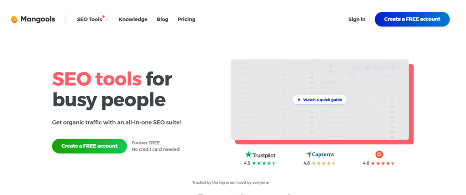Click the Mangools brand name text
The image size is (466, 195).
[x=38, y=19]
